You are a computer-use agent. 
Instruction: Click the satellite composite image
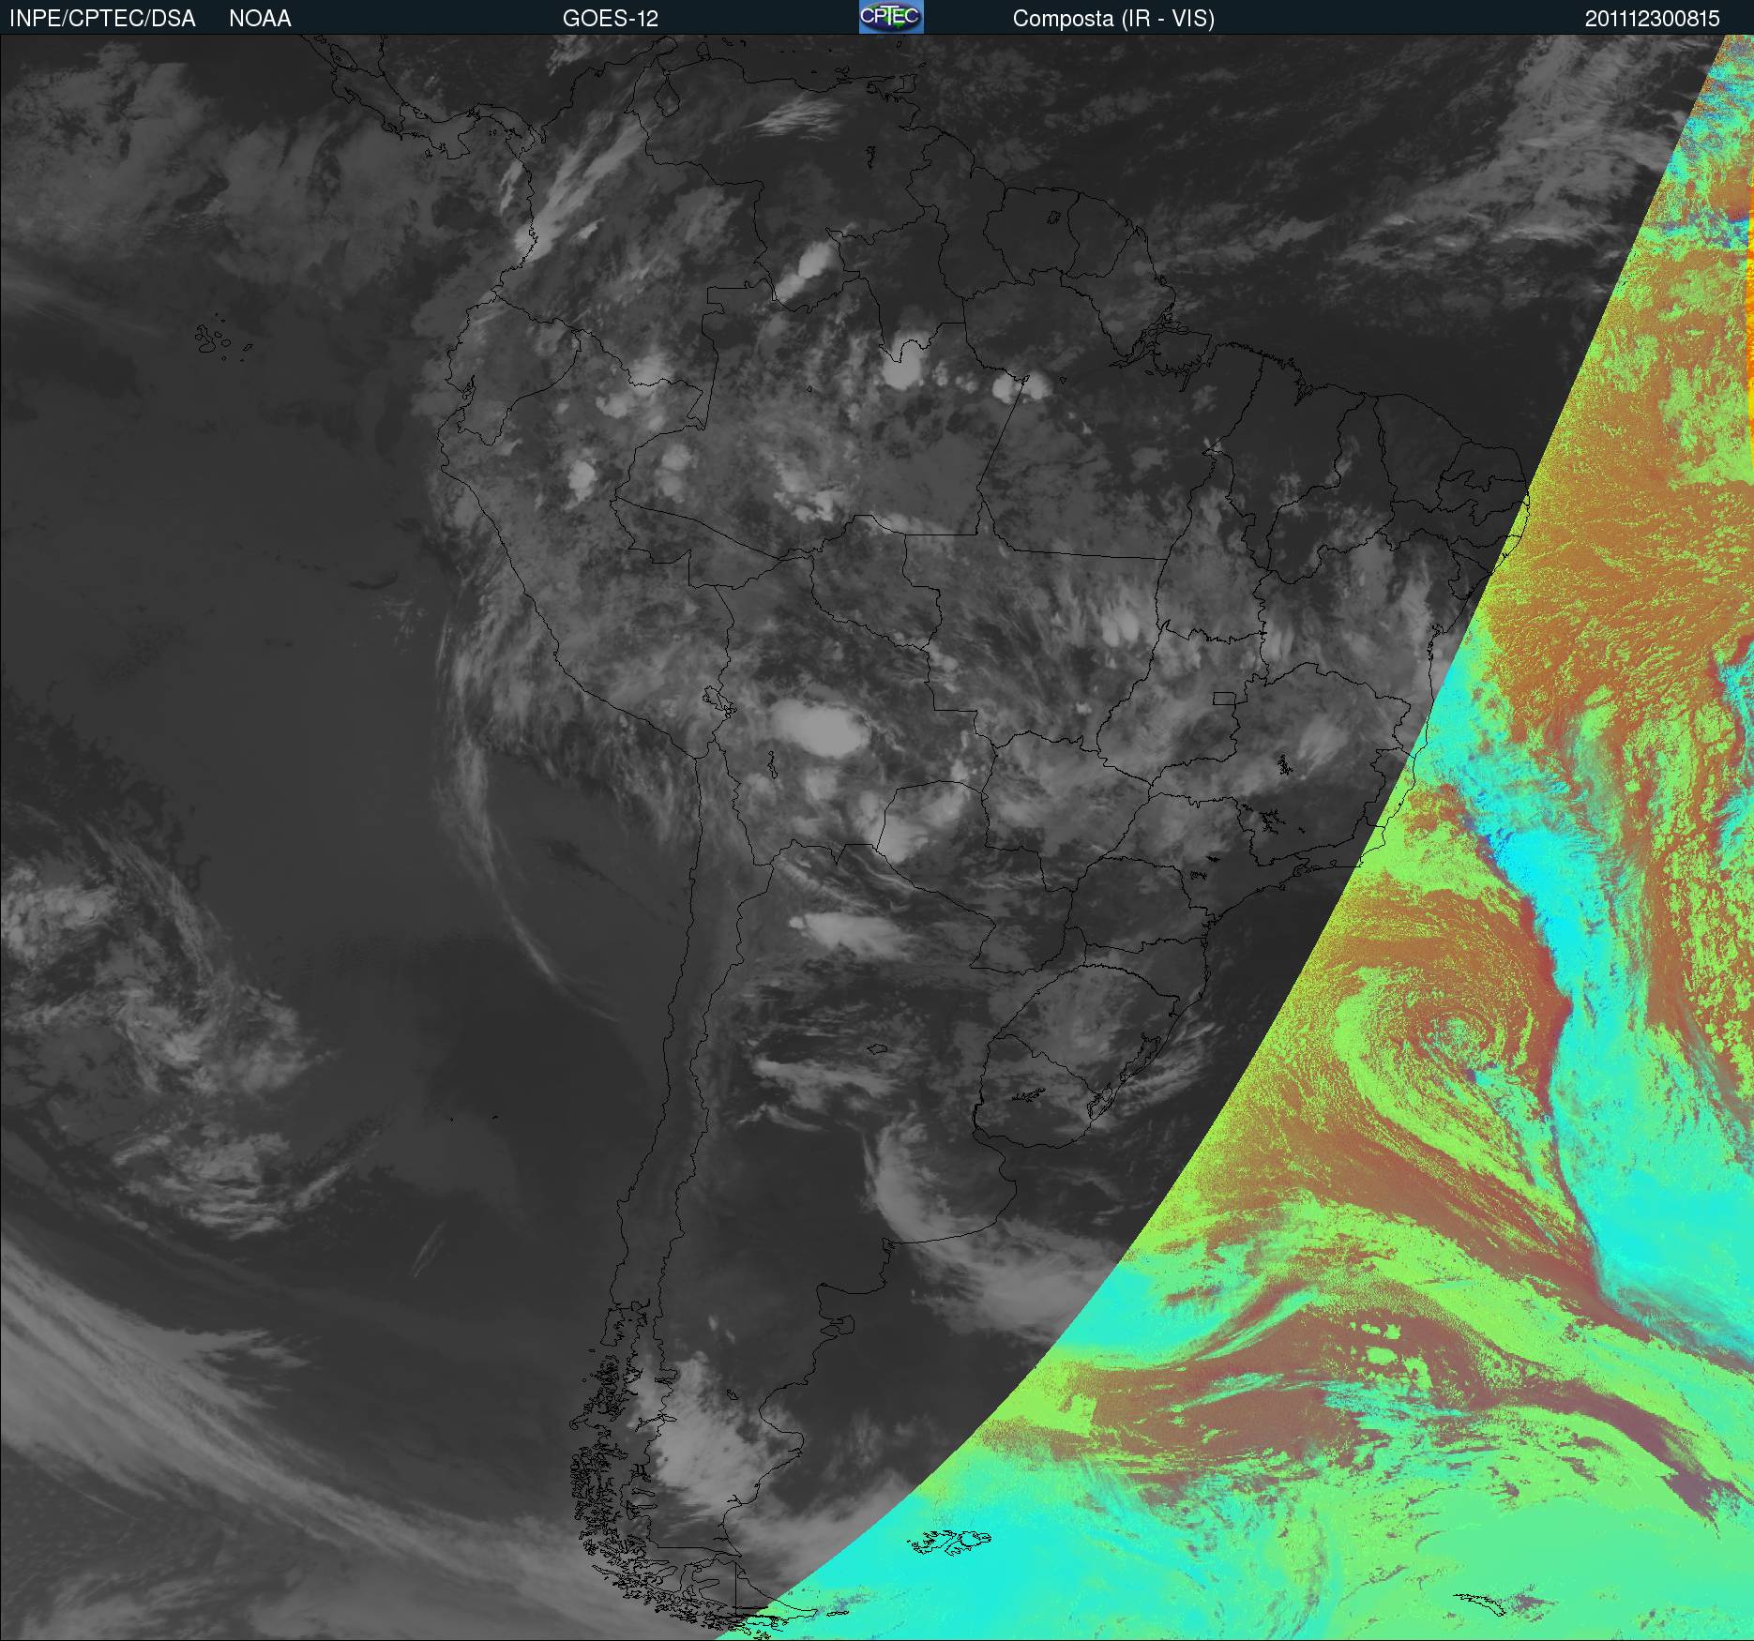click(877, 837)
